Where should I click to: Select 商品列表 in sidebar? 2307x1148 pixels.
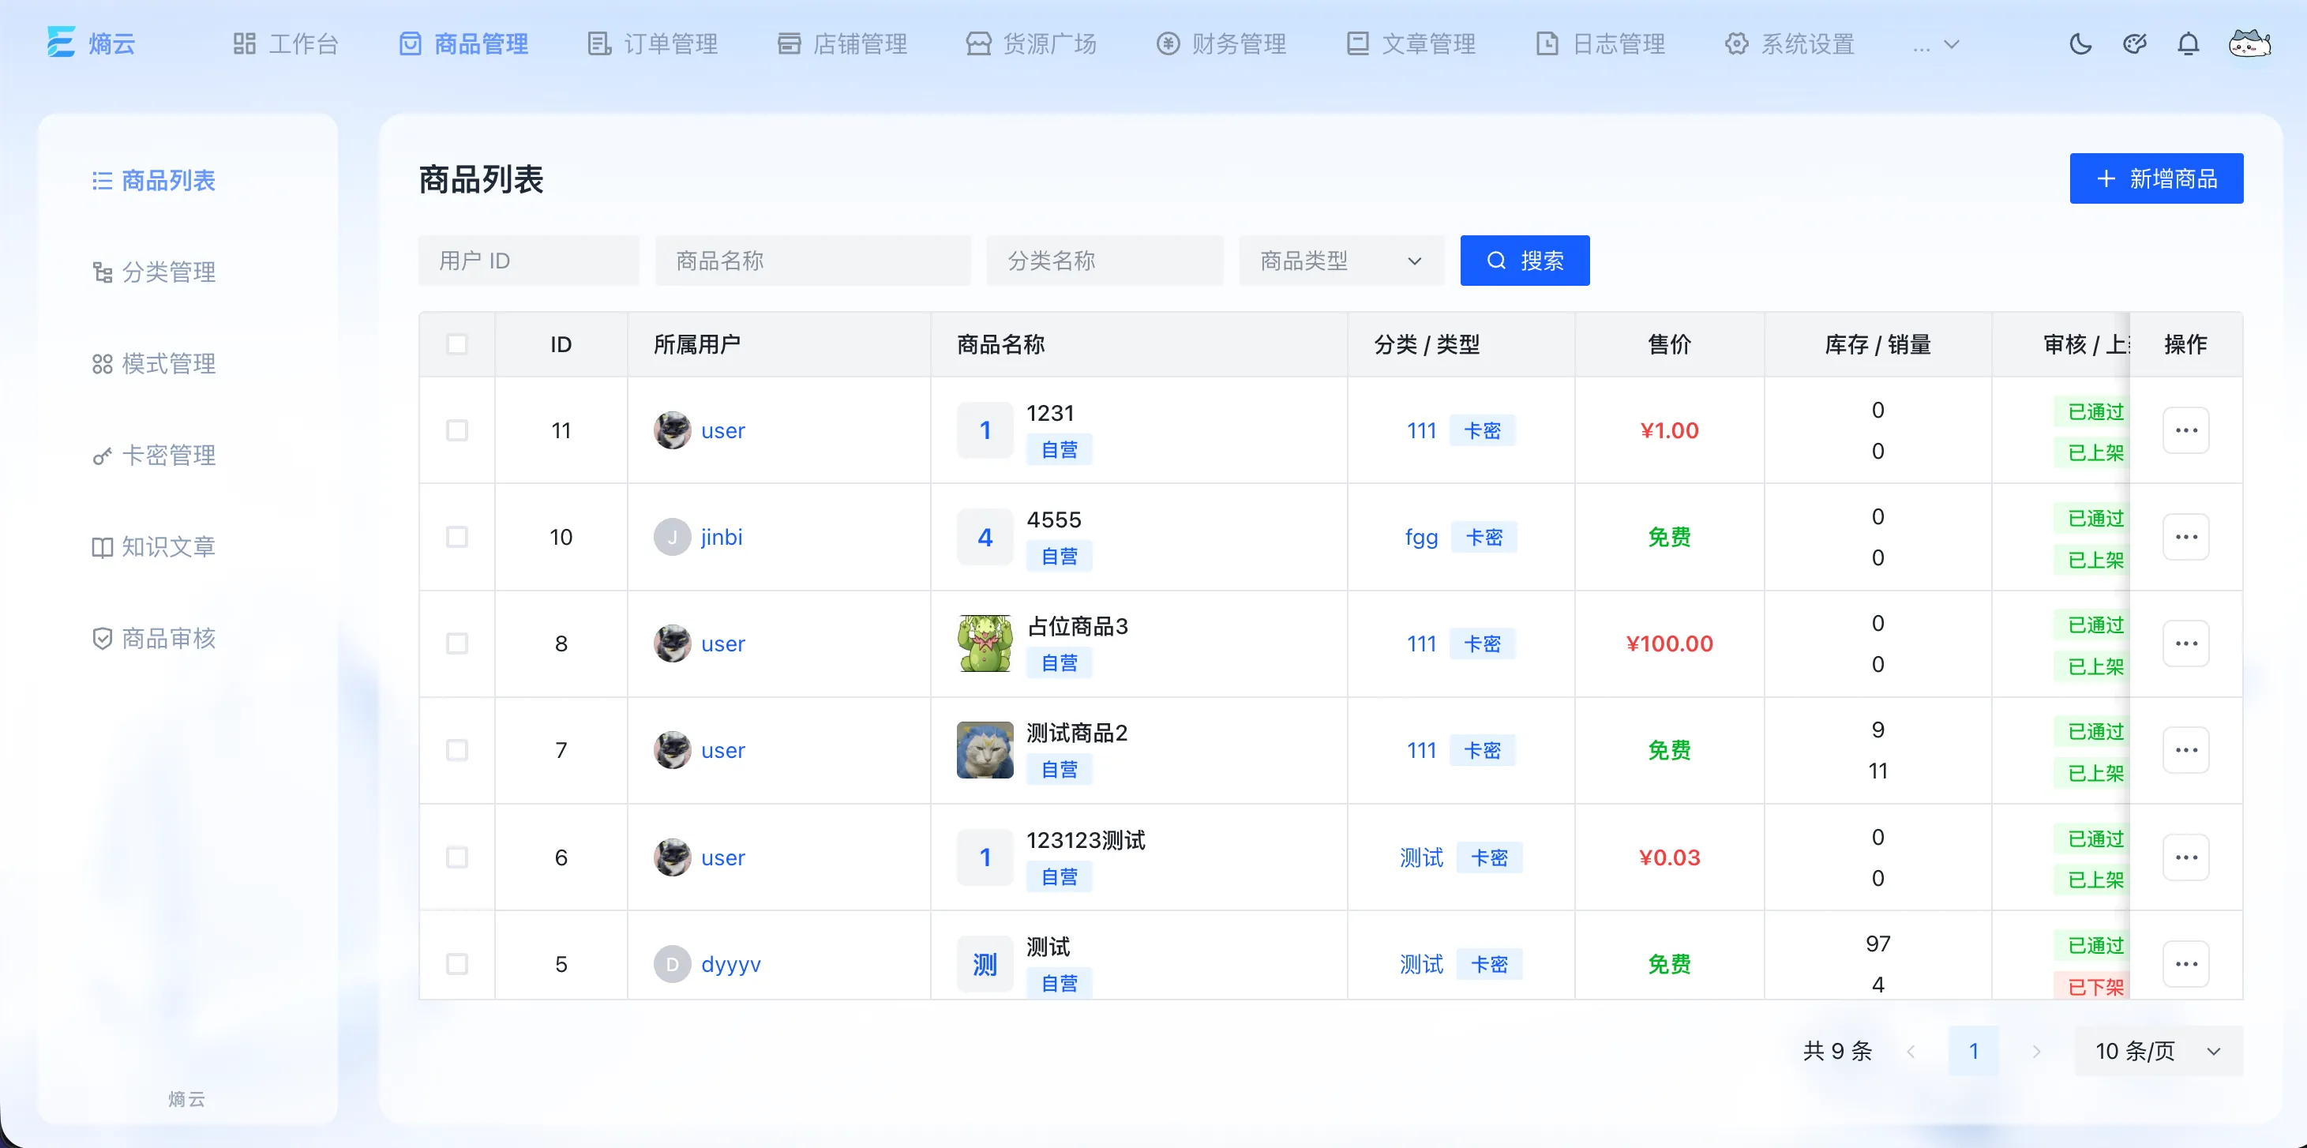tap(154, 180)
